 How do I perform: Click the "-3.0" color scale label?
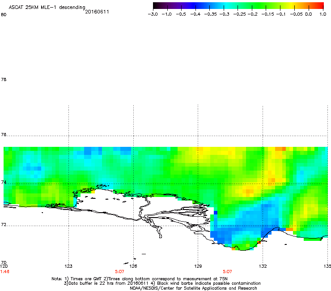pos(153,14)
